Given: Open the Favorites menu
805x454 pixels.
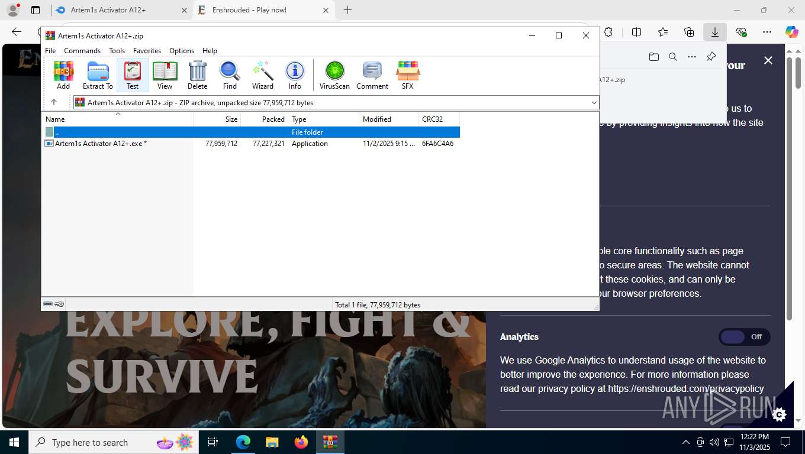Looking at the screenshot, I should [147, 51].
